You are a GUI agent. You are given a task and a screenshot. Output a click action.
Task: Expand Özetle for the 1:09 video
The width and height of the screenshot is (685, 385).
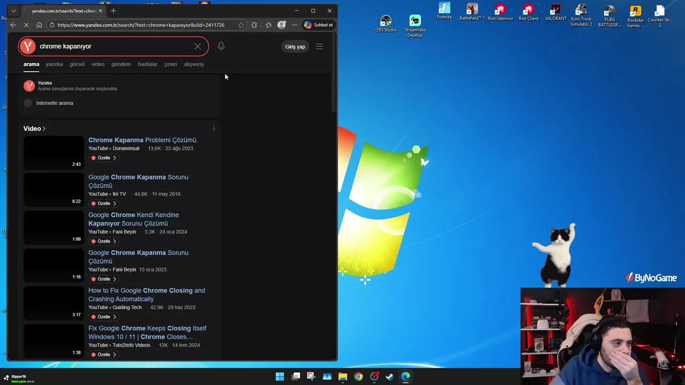pos(104,241)
